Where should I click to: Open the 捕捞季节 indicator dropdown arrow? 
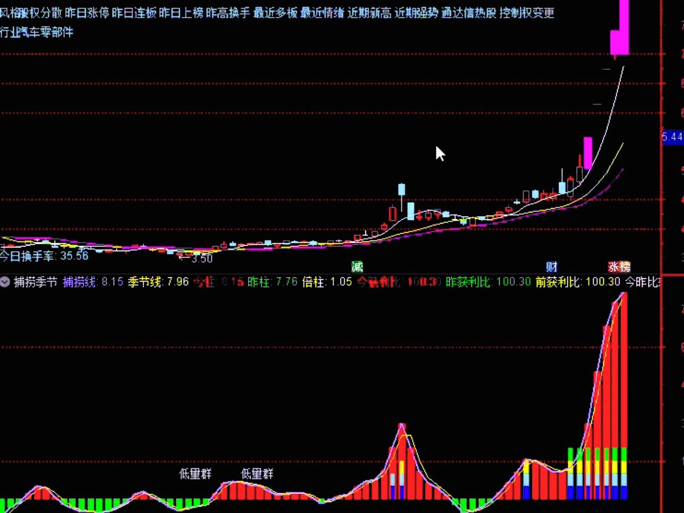pos(5,282)
